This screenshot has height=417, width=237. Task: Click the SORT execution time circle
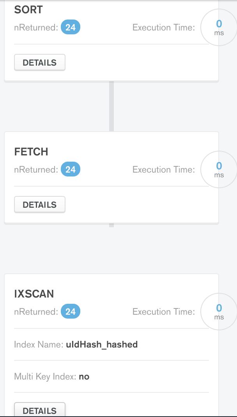coord(219,28)
